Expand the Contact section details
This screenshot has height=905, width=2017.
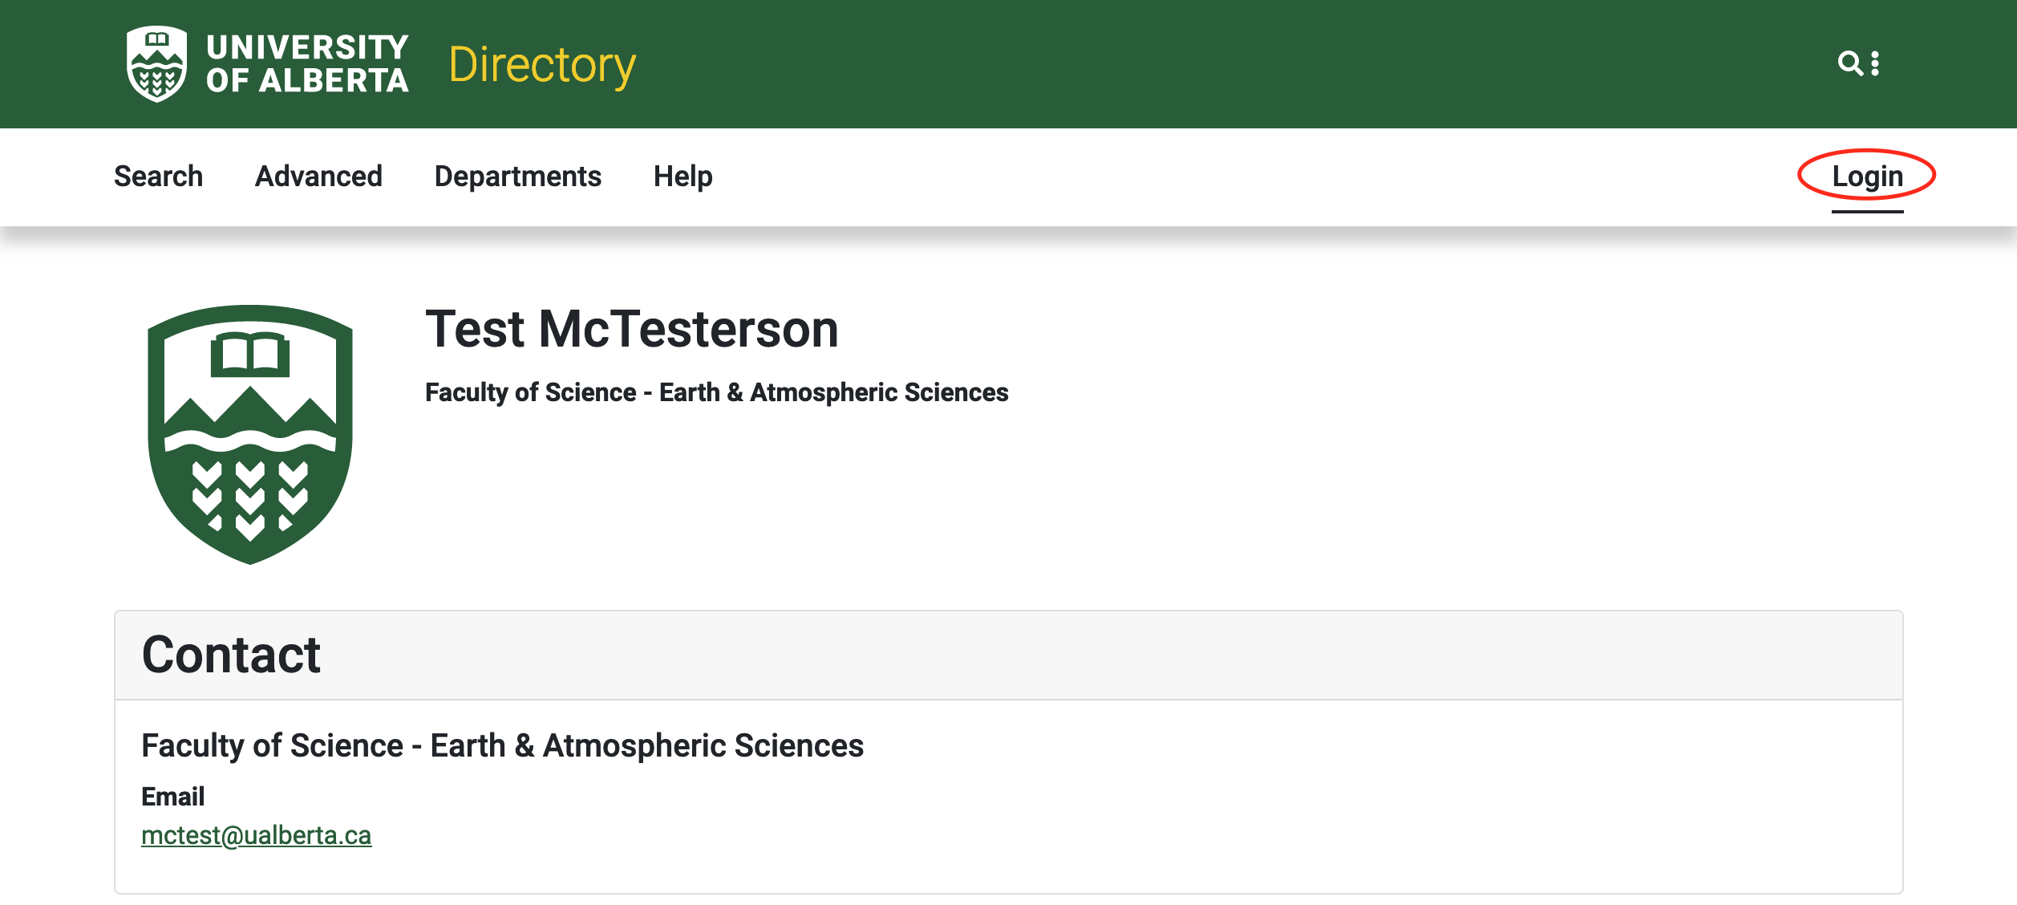233,656
